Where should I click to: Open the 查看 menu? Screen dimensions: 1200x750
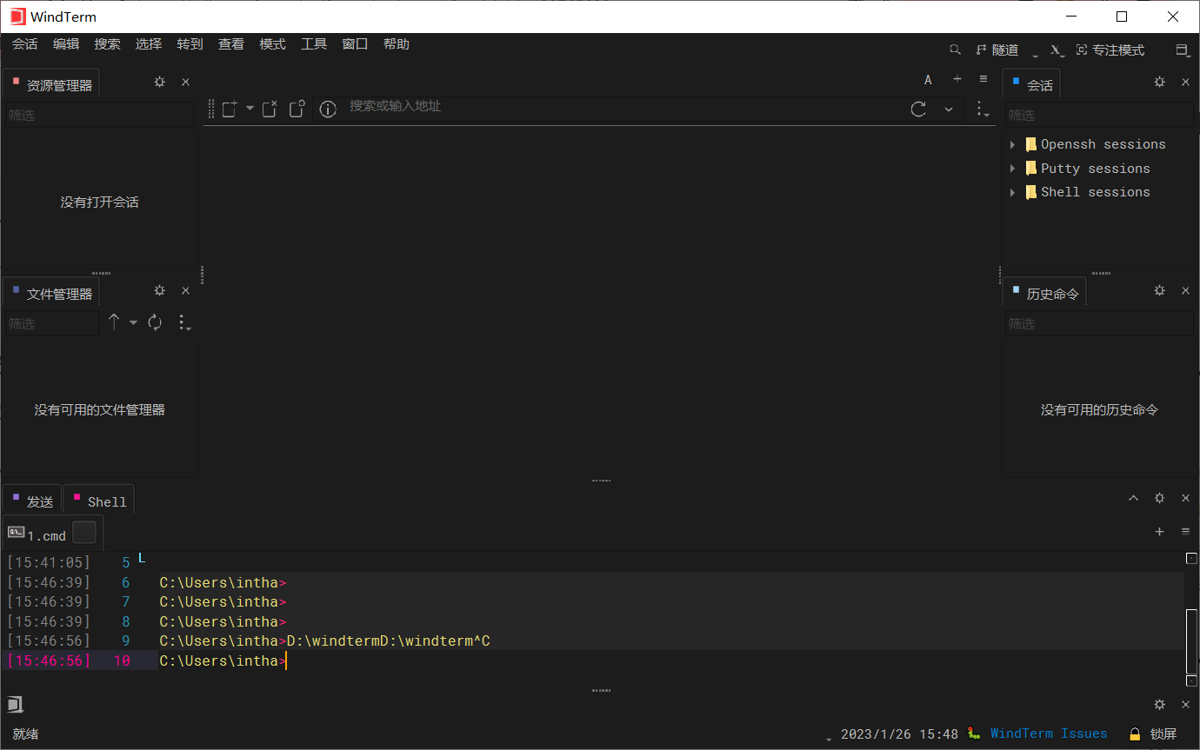pos(231,44)
